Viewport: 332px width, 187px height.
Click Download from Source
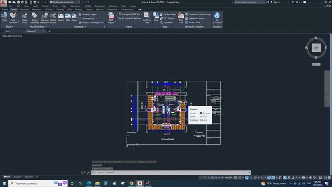(198, 14)
